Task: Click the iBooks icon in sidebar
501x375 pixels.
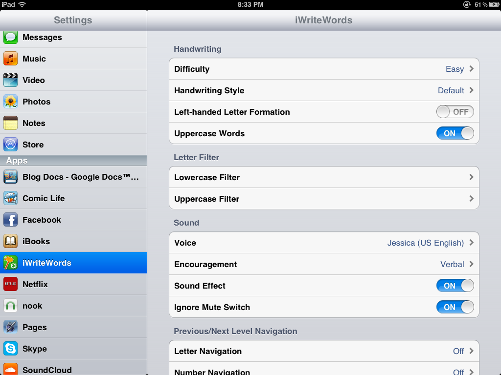Action: tap(10, 241)
